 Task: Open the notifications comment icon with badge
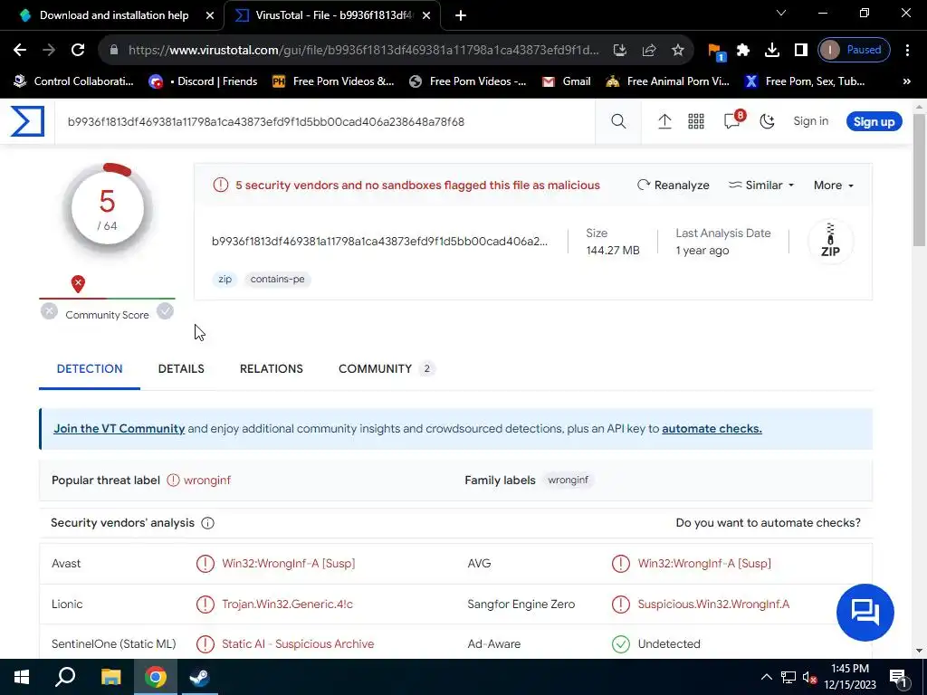pyautogui.click(x=732, y=120)
